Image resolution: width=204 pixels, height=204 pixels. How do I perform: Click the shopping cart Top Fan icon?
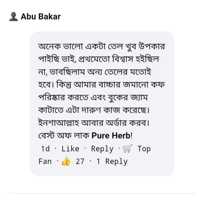[128, 148]
